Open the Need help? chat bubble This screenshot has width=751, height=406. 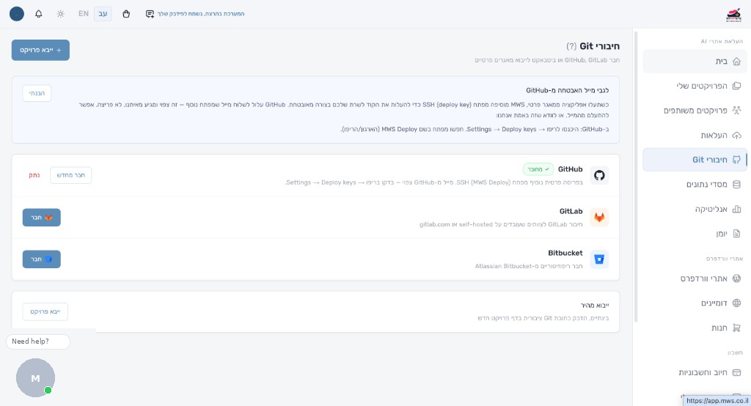point(38,342)
